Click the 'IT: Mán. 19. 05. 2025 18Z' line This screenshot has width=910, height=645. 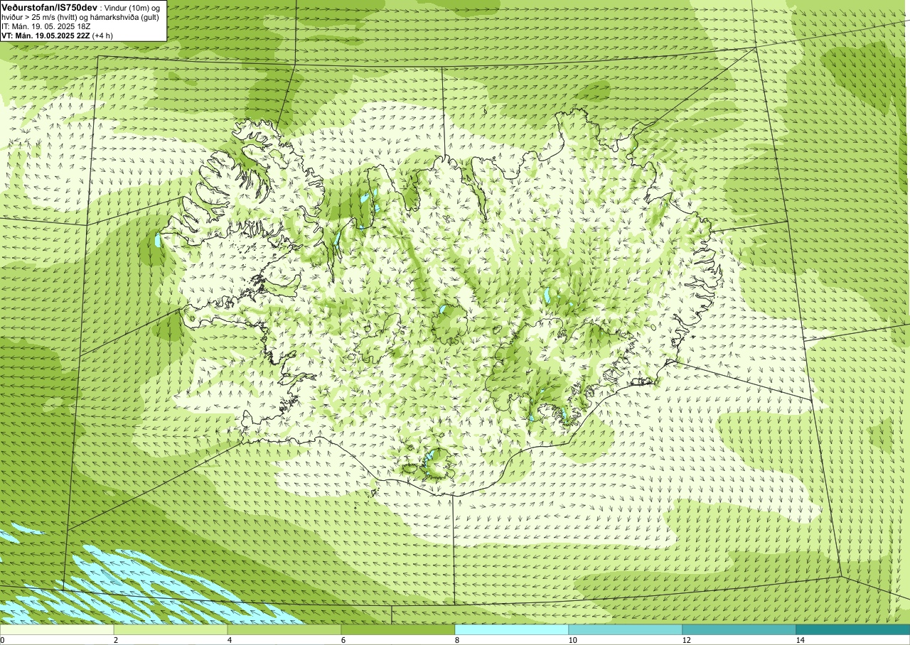(x=46, y=26)
